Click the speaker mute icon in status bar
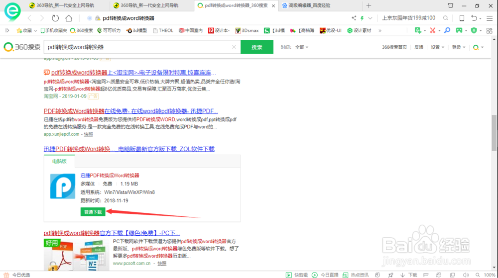The image size is (498, 278). coord(466,275)
